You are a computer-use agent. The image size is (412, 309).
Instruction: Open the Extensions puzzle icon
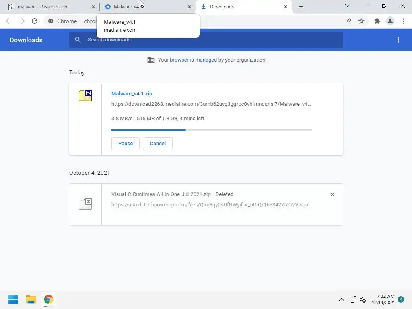click(377, 21)
